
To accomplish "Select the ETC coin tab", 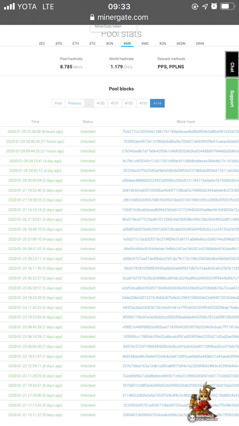I will pyautogui.click(x=93, y=44).
